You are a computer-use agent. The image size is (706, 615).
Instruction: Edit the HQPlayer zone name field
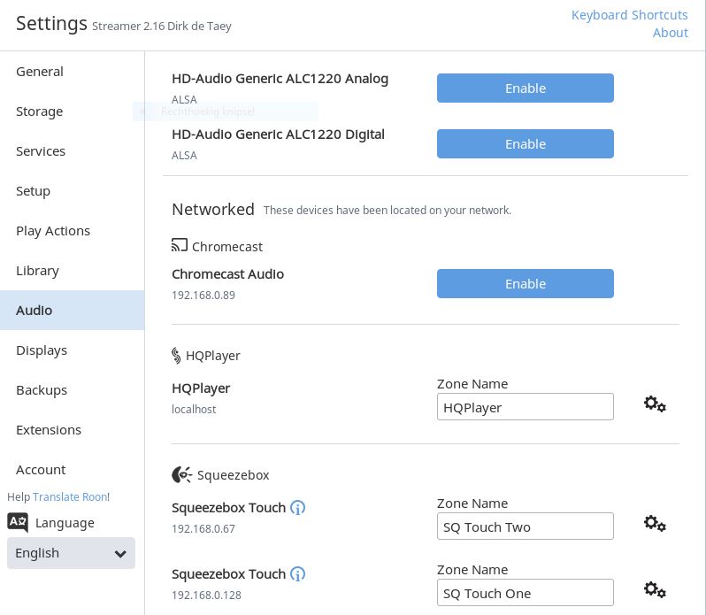point(525,407)
